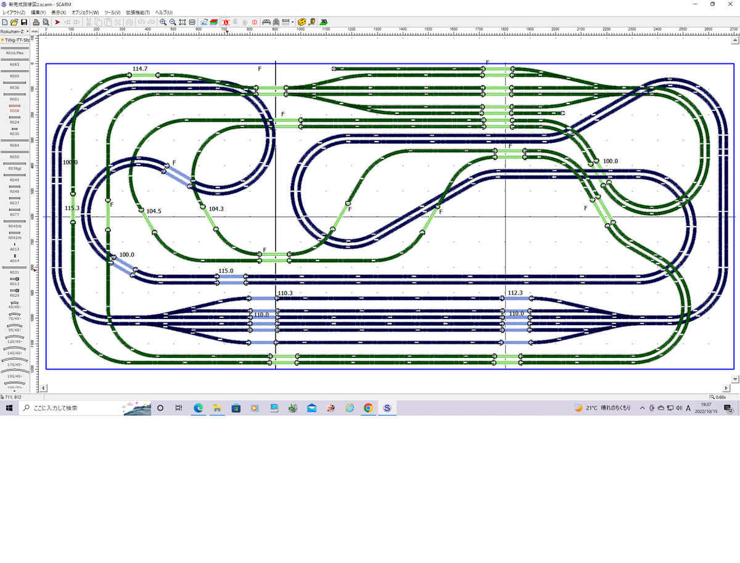740x563 pixels.
Task: Zoom out with the magnifier minus icon
Action: [x=173, y=22]
